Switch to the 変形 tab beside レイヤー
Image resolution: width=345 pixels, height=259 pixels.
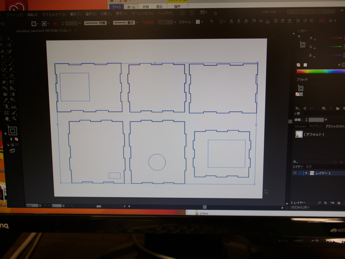309,167
